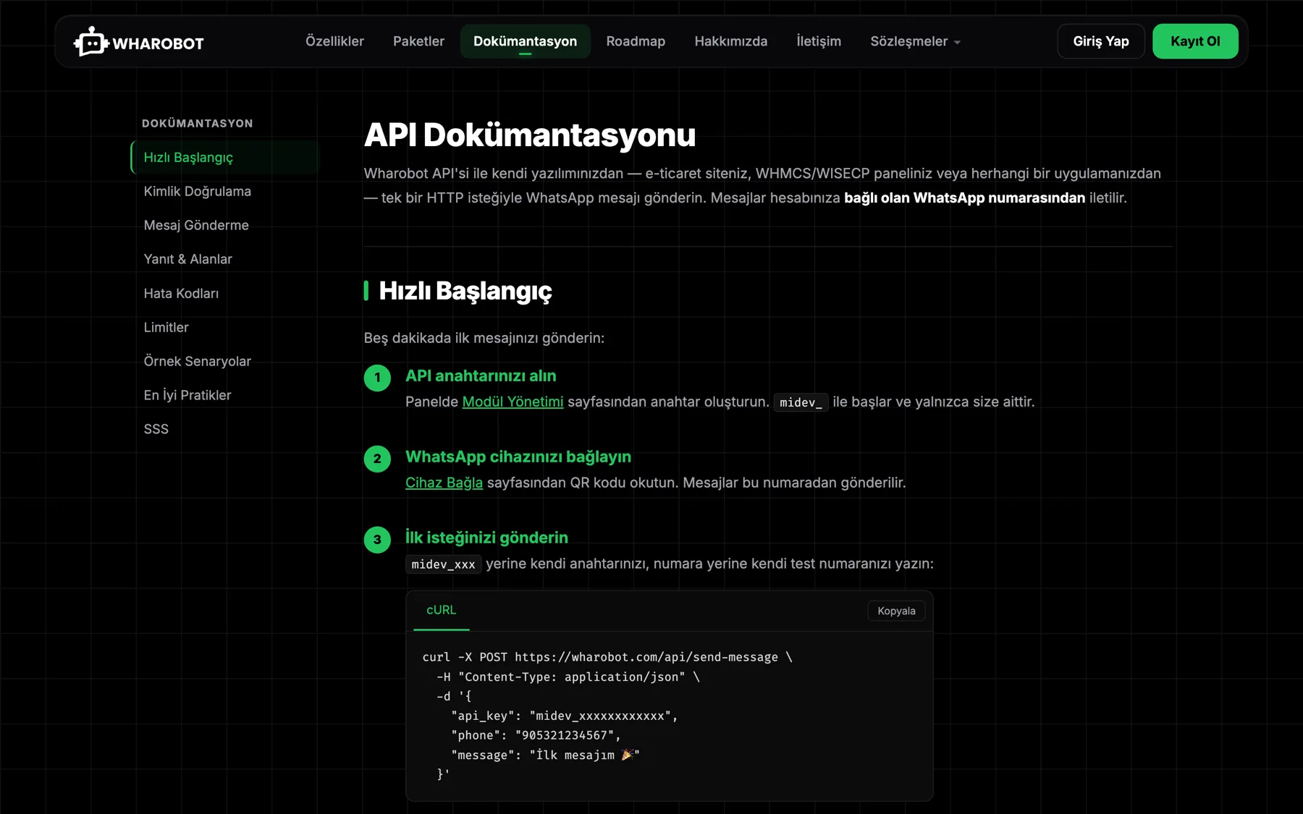Screen dimensions: 1303x814
Task: Select the Dokümantasyon nav tab
Action: 525,41
